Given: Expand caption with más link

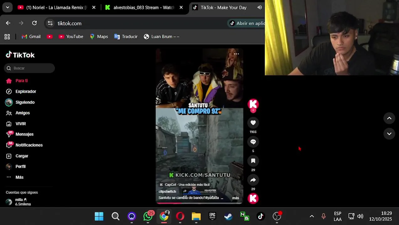Looking at the screenshot, I should tap(236, 198).
